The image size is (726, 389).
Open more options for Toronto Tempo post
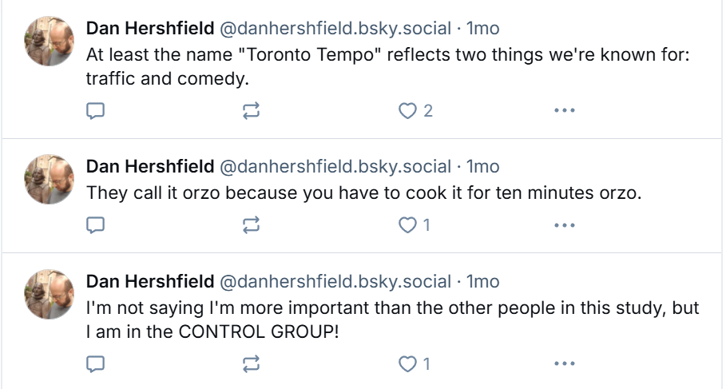pos(564,111)
